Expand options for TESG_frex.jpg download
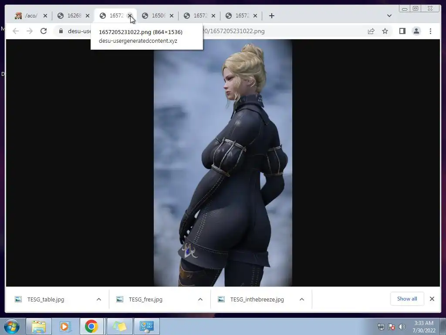Image resolution: width=446 pixels, height=335 pixels. pos(200,299)
